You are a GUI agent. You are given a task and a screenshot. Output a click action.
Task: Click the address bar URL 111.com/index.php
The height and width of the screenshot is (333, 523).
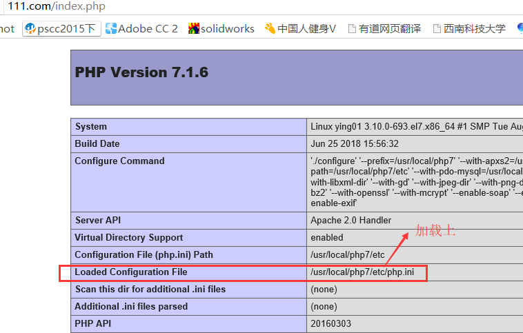coord(57,6)
